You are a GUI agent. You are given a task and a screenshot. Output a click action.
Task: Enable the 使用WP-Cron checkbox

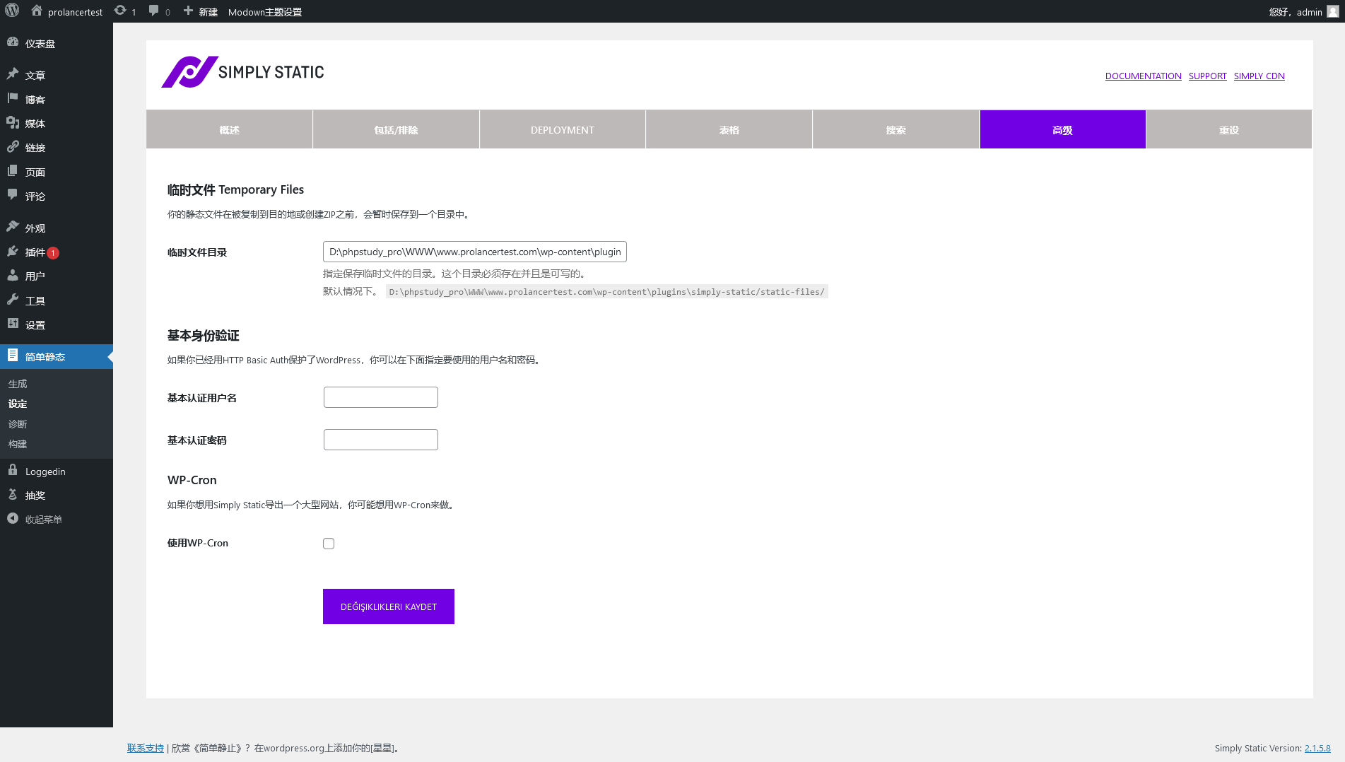pos(329,544)
